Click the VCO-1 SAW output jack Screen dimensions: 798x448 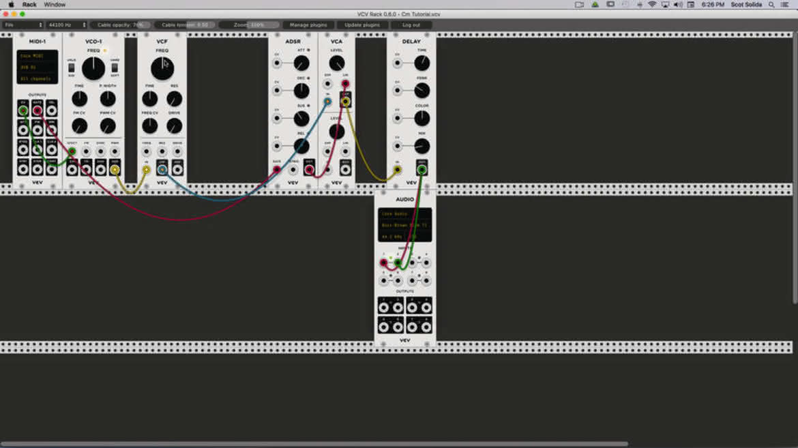point(101,170)
